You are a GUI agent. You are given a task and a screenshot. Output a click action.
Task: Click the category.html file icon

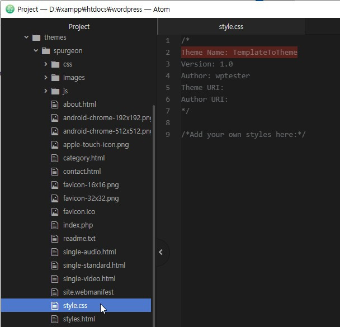(55, 158)
